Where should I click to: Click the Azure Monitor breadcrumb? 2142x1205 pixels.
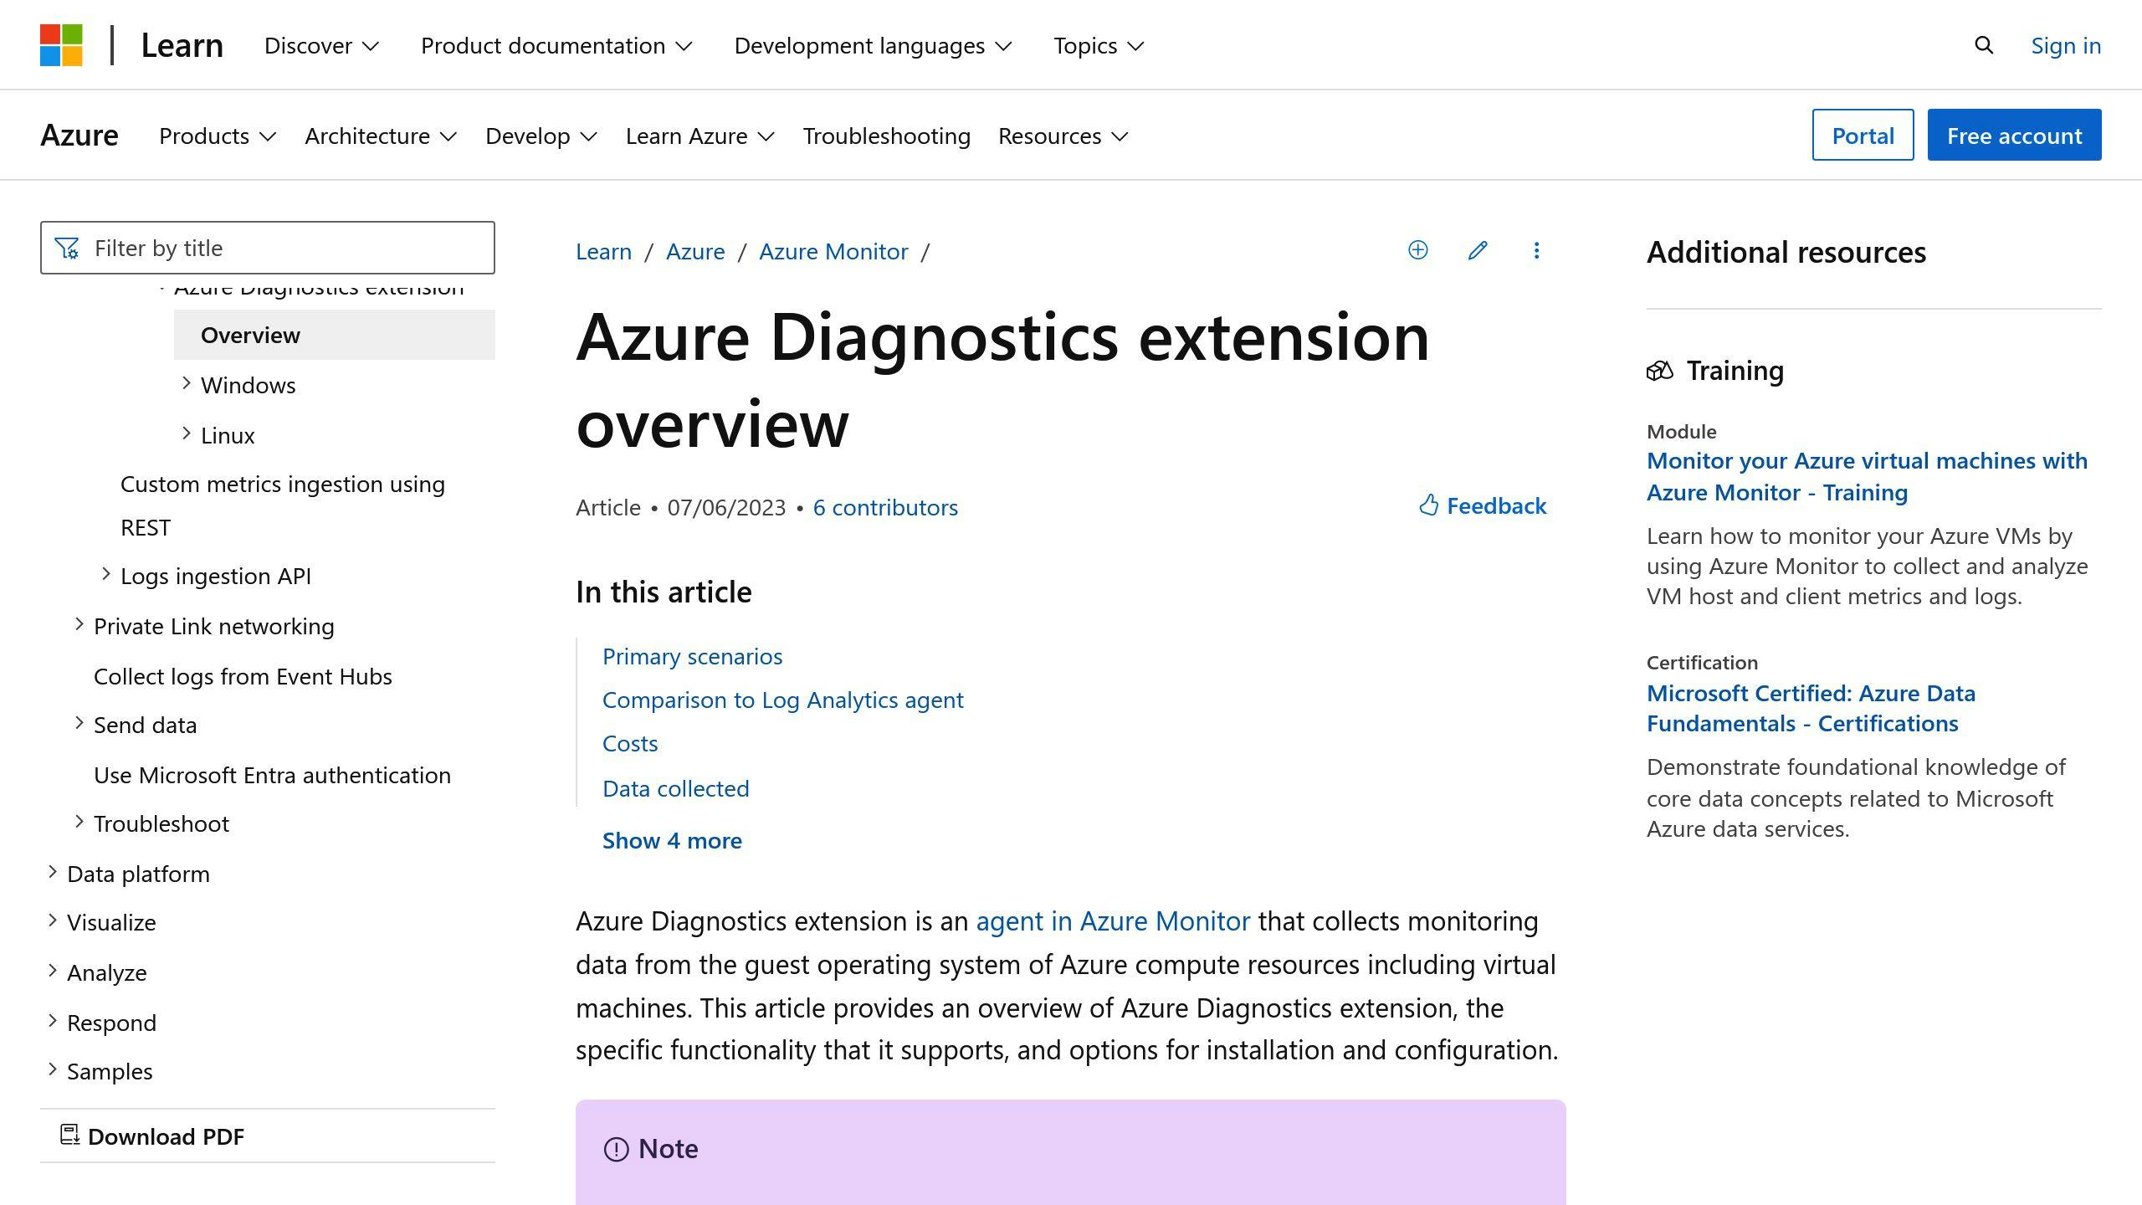pyautogui.click(x=833, y=251)
